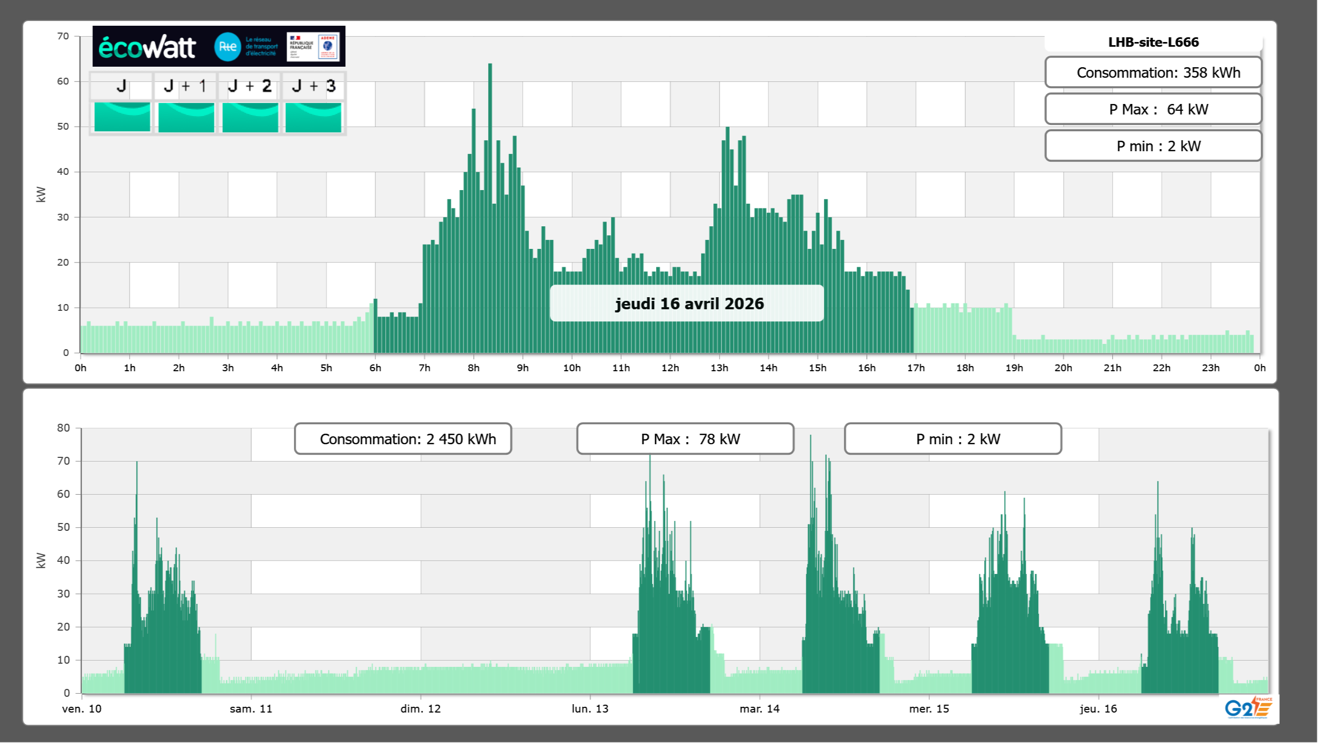Click the République Française ADEME logo

click(313, 47)
